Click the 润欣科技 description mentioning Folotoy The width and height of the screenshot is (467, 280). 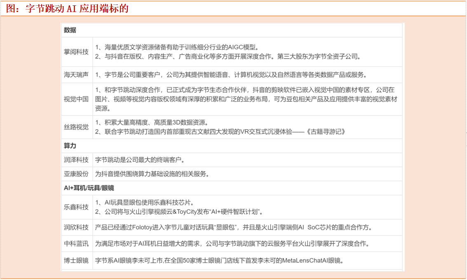click(x=234, y=227)
